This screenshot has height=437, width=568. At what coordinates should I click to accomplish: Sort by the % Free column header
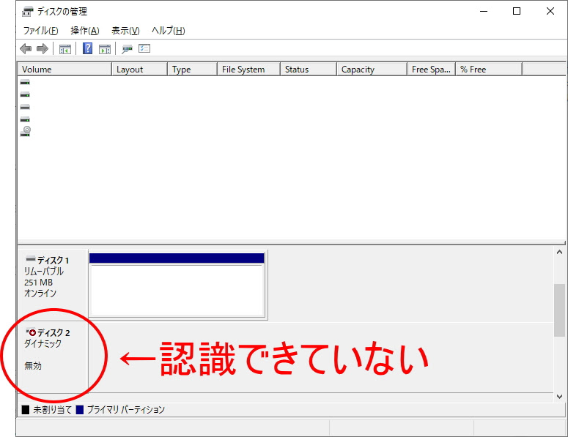(489, 69)
